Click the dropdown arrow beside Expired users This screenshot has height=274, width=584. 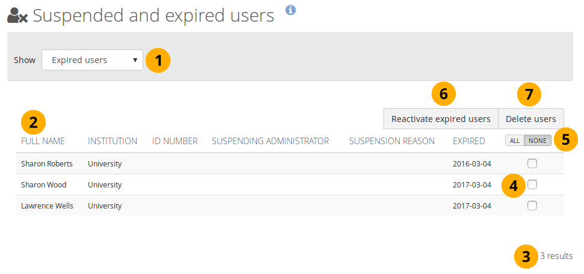pos(135,60)
